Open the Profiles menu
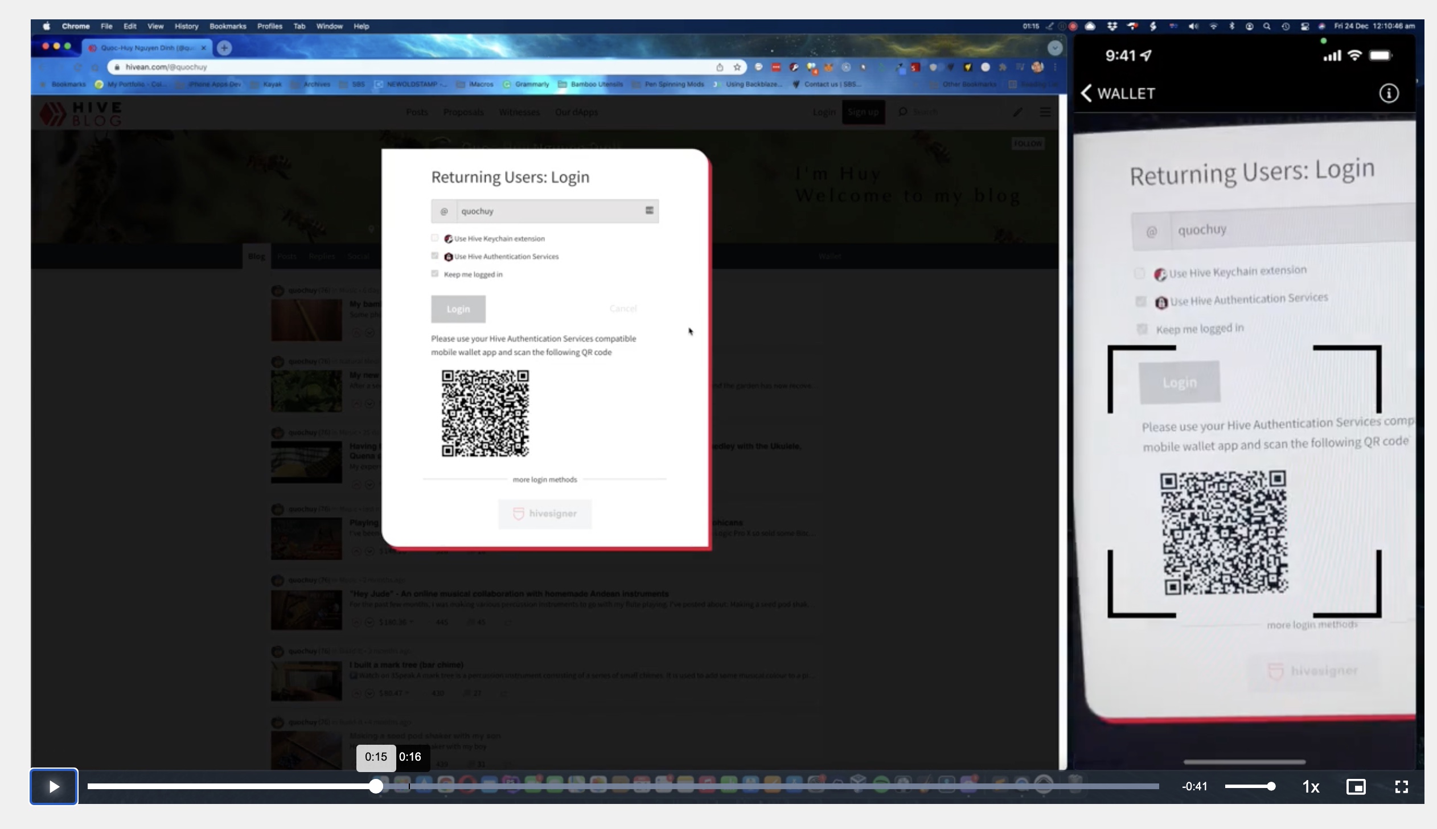Screen dimensions: 1437x829 tap(270, 26)
